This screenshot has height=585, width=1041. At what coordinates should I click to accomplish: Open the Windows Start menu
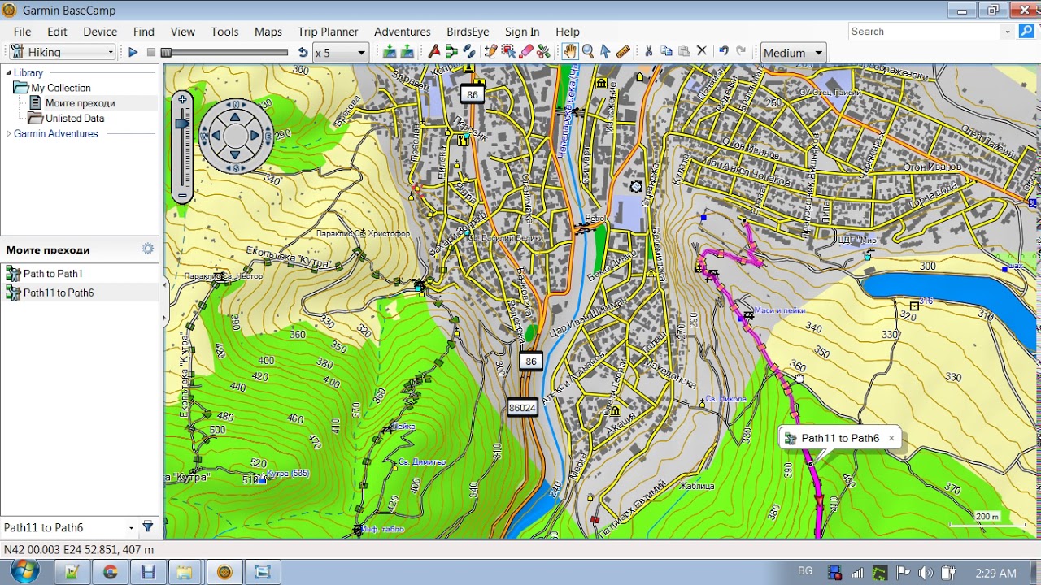[24, 571]
